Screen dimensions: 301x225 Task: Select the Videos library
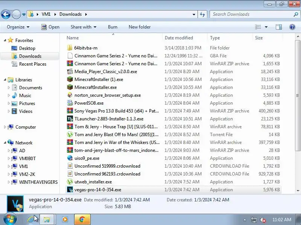click(26, 111)
